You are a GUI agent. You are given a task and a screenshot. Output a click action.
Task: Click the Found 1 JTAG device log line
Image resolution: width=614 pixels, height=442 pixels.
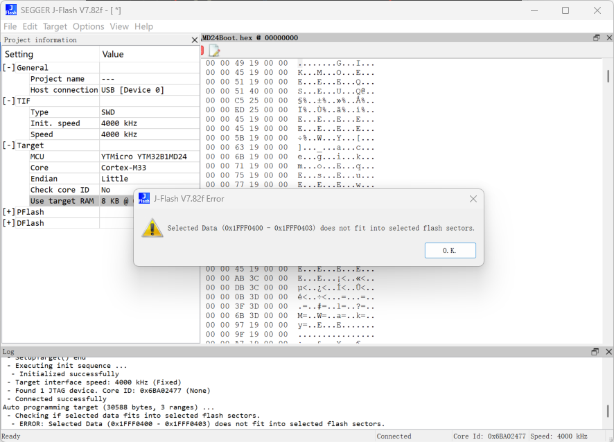109,391
